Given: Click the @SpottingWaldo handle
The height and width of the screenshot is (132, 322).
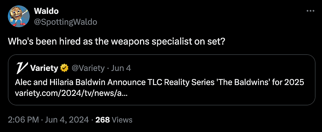Looking at the screenshot, I should tap(65, 22).
